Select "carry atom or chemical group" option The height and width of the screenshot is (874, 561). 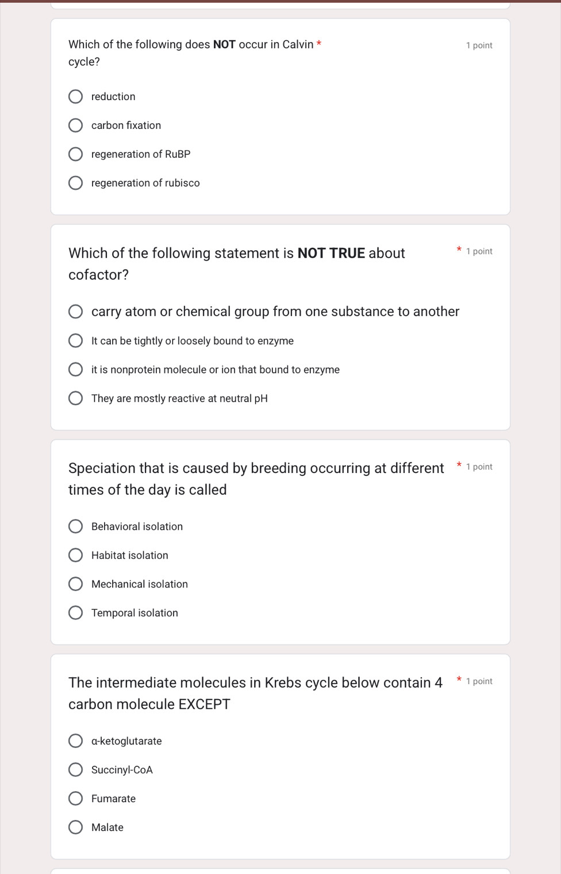(75, 311)
